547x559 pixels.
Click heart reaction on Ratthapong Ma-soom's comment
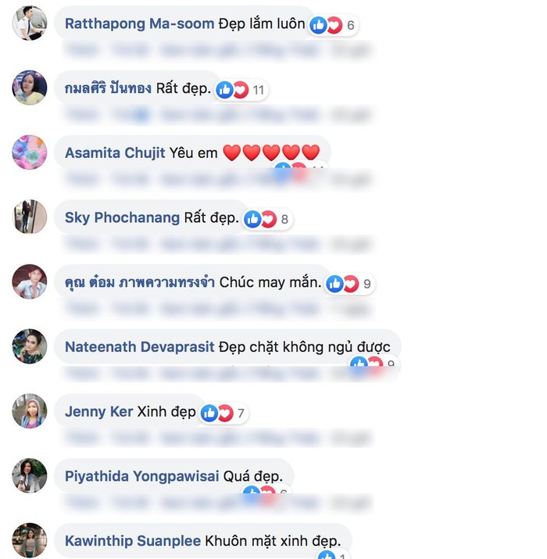[334, 25]
